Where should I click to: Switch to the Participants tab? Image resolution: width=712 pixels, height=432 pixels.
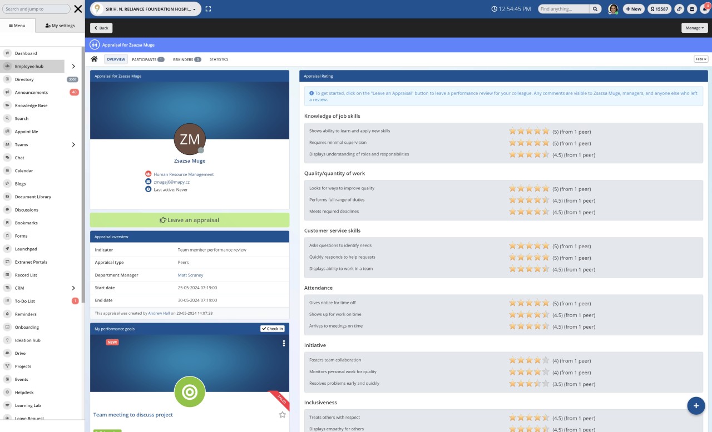tap(145, 59)
